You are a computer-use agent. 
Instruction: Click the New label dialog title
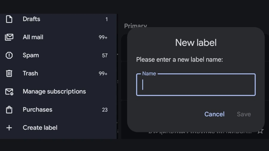click(196, 43)
